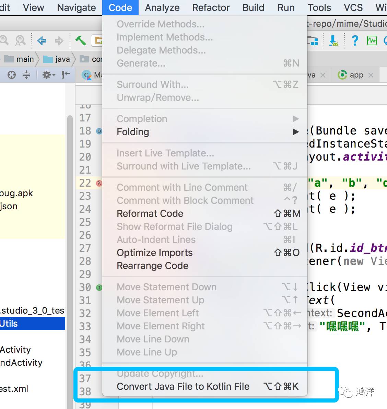Select Reformat Code menu entry
Viewport: 387px width, 409px height.
[205, 213]
